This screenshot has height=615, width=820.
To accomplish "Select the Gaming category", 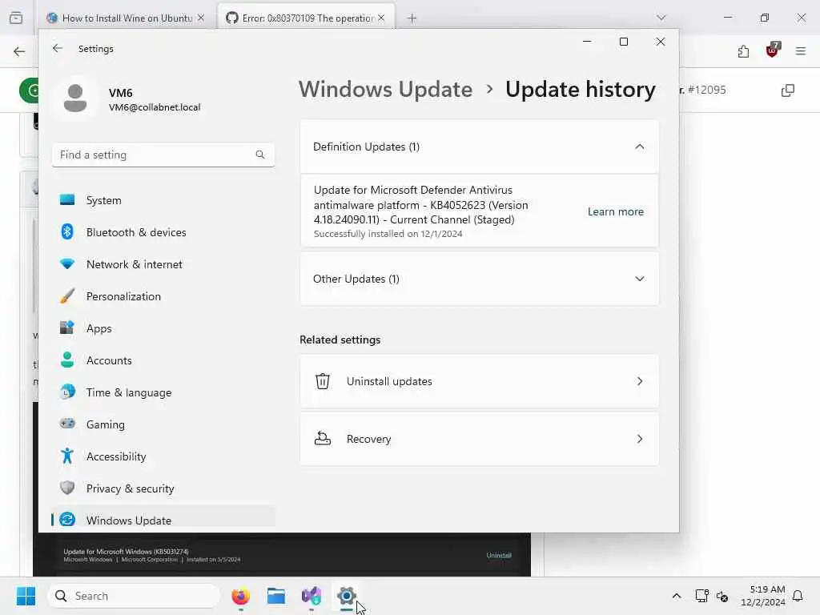I will click(163, 424).
